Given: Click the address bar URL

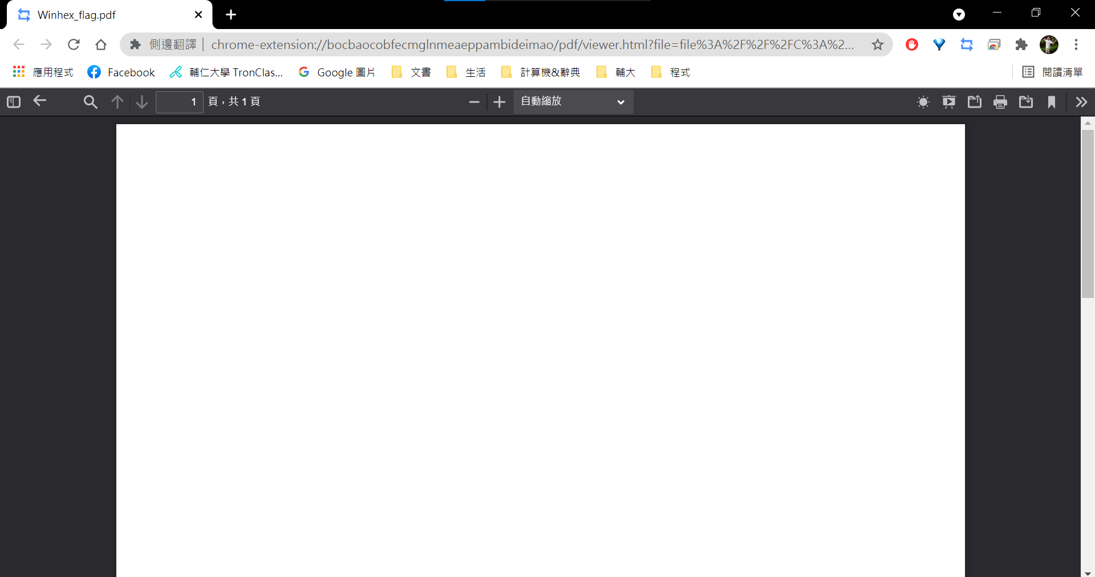Looking at the screenshot, I should [x=532, y=44].
